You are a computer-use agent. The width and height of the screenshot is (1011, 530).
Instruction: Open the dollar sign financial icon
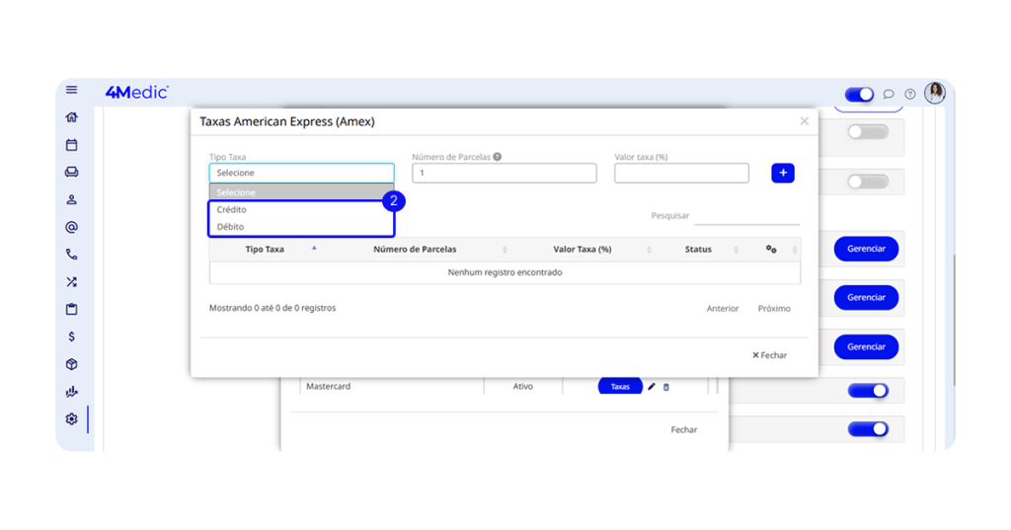click(71, 337)
